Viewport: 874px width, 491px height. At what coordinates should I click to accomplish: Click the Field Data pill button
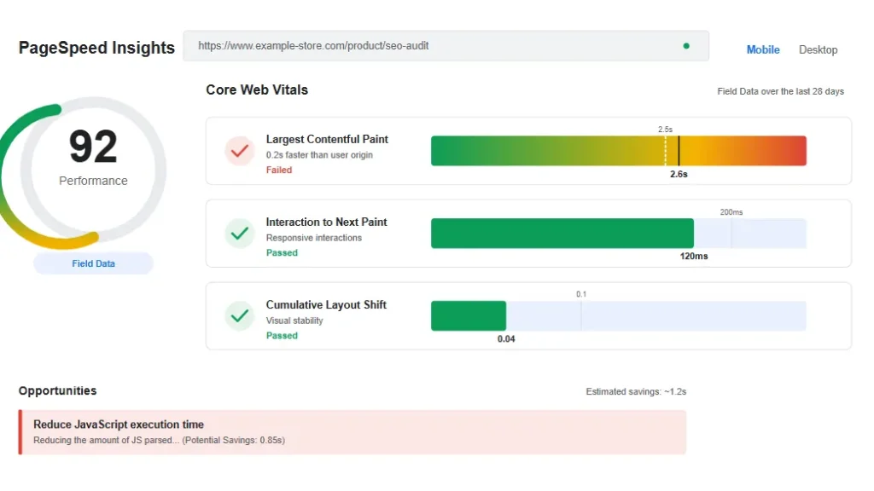[93, 263]
